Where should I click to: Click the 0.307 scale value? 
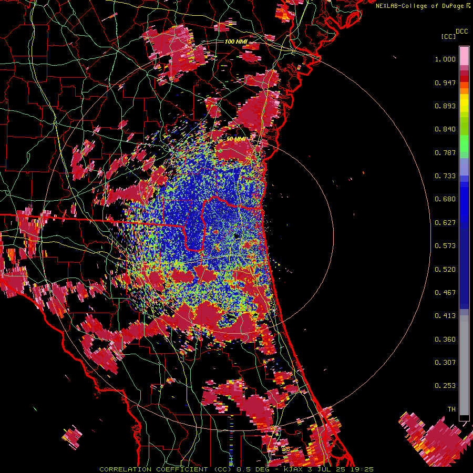445,363
